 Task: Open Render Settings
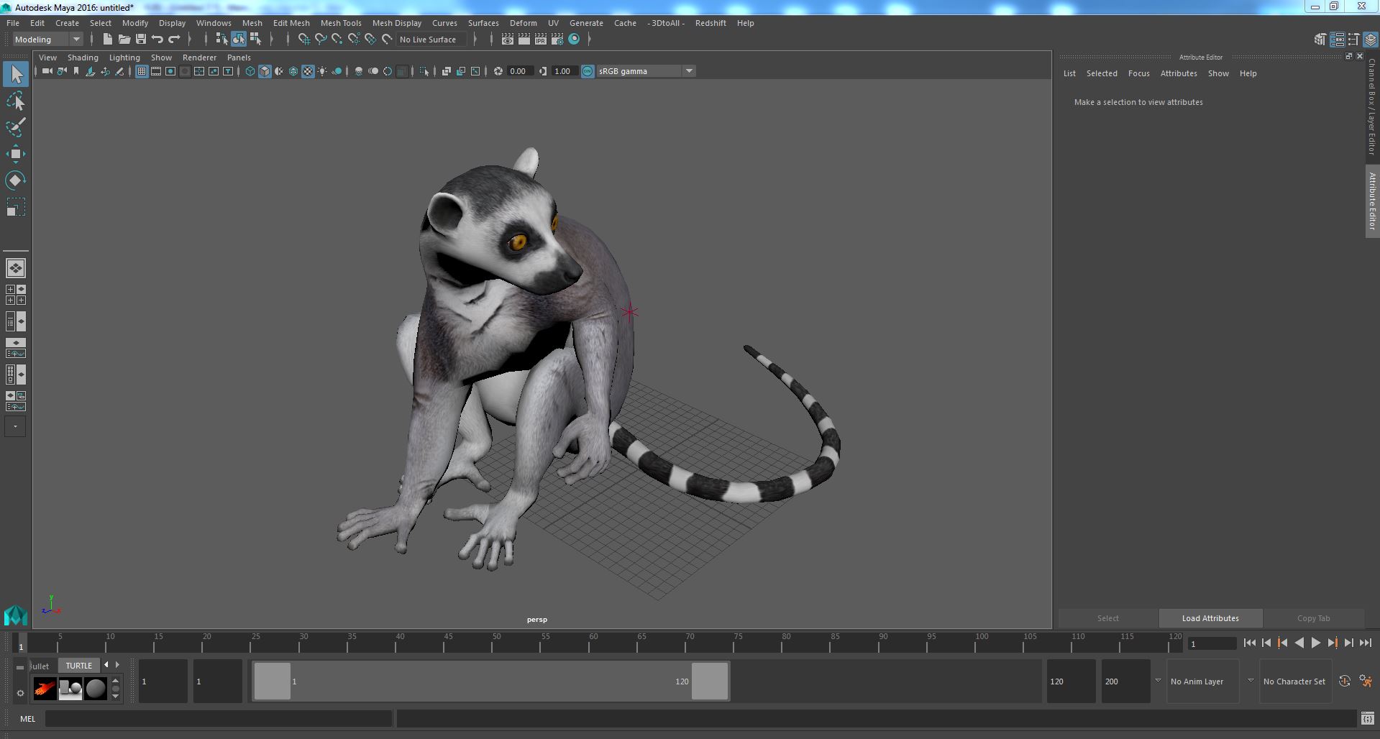(557, 40)
